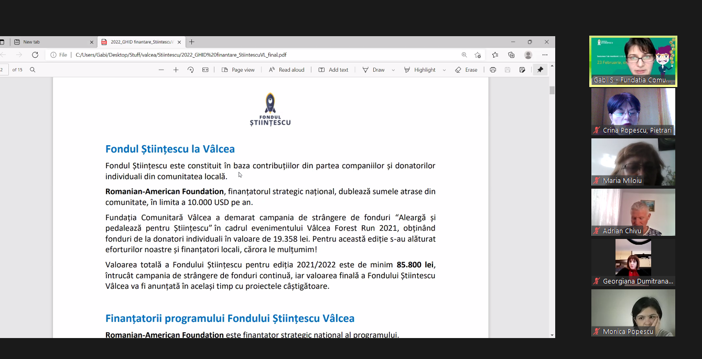Start Read aloud

coord(286,70)
